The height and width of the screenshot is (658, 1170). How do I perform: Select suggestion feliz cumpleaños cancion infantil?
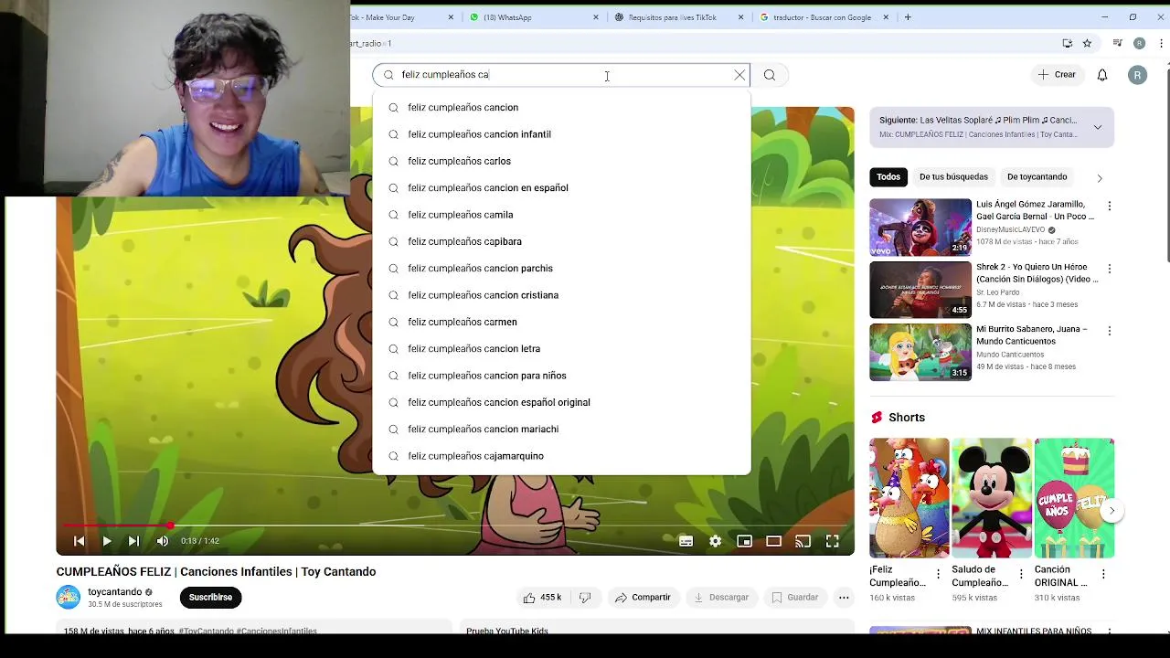(x=561, y=134)
